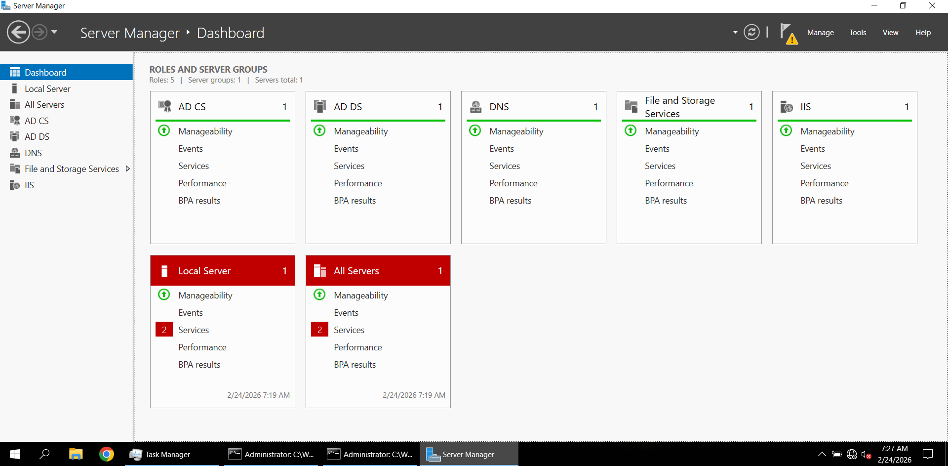This screenshot has height=466, width=948.
Task: Open BPA results under the DNS tile
Action: tap(511, 200)
